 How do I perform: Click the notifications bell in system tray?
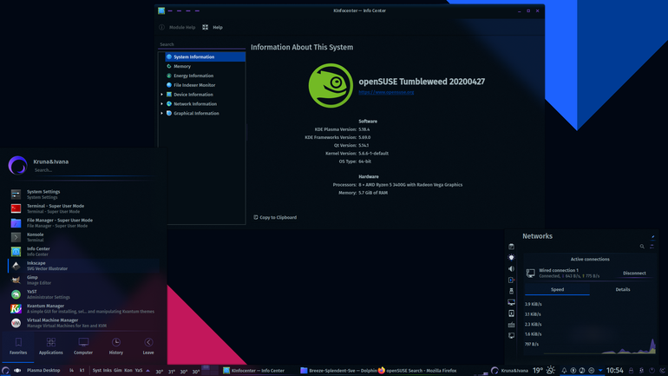[x=564, y=371]
